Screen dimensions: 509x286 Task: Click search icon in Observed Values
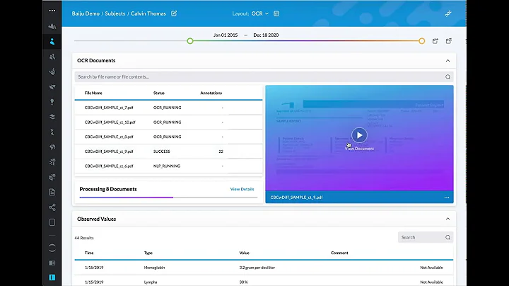(447, 237)
